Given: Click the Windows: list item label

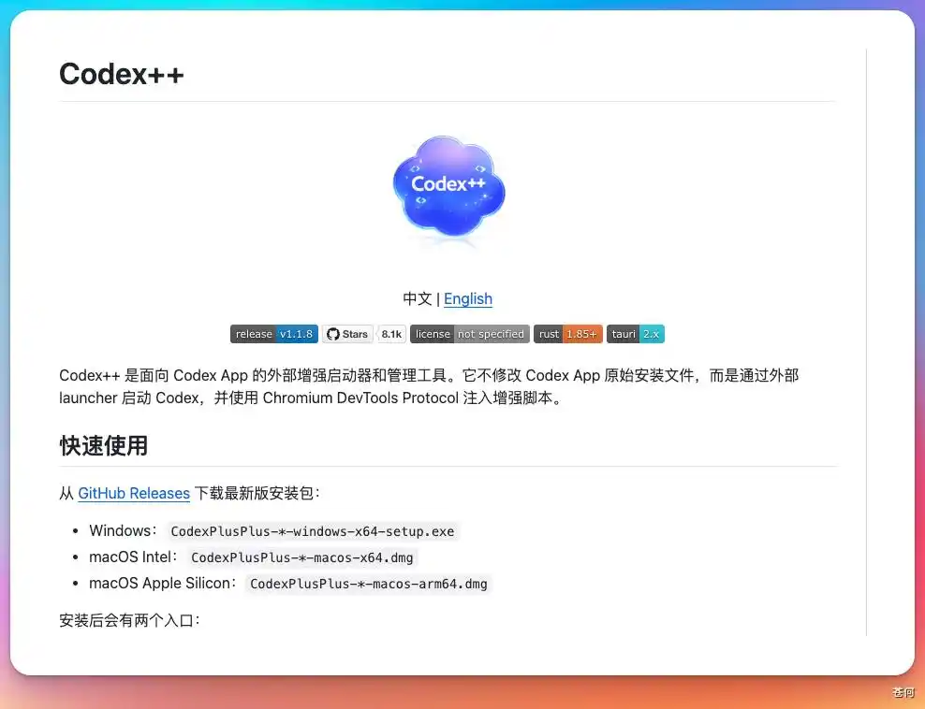Looking at the screenshot, I should [x=123, y=530].
